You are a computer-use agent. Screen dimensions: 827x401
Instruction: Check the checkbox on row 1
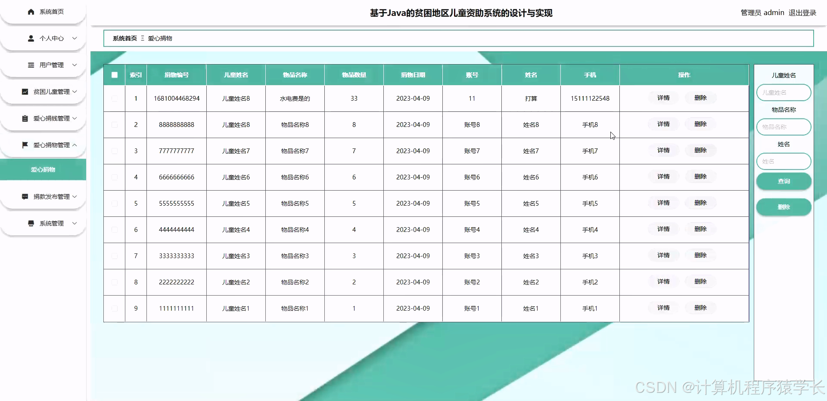[114, 99]
